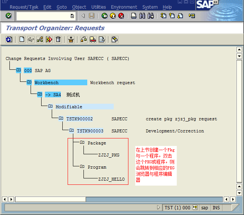Open the Goto menu
Screen dimensions: 244x215
click(x=62, y=7)
